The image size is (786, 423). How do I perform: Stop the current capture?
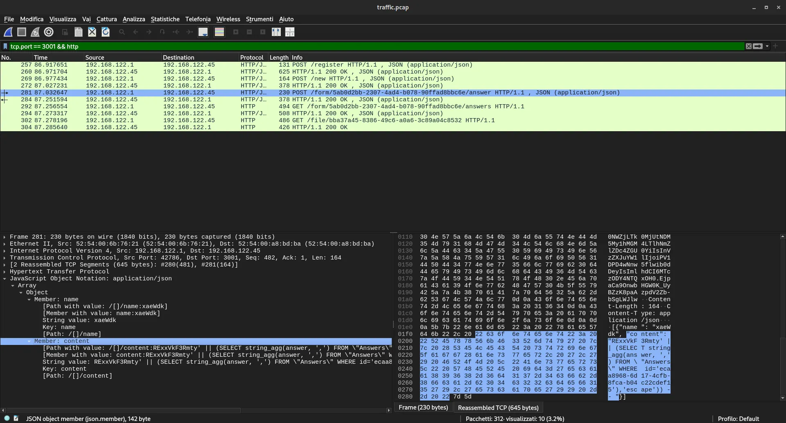click(21, 32)
